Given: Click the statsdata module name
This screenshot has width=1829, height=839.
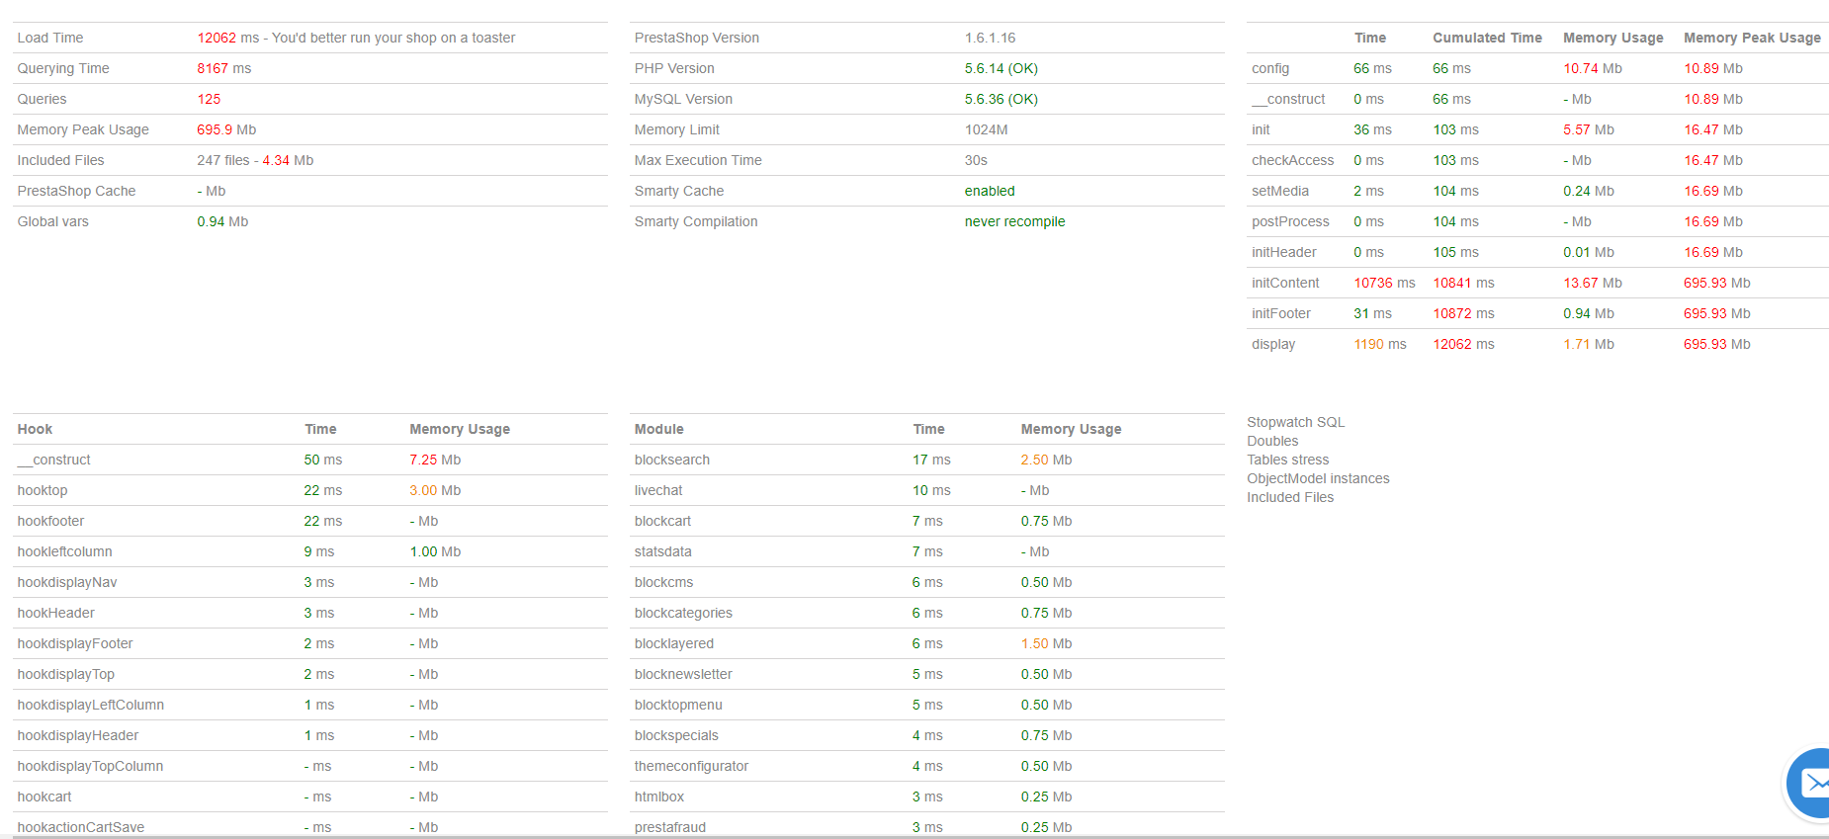Looking at the screenshot, I should [x=663, y=551].
